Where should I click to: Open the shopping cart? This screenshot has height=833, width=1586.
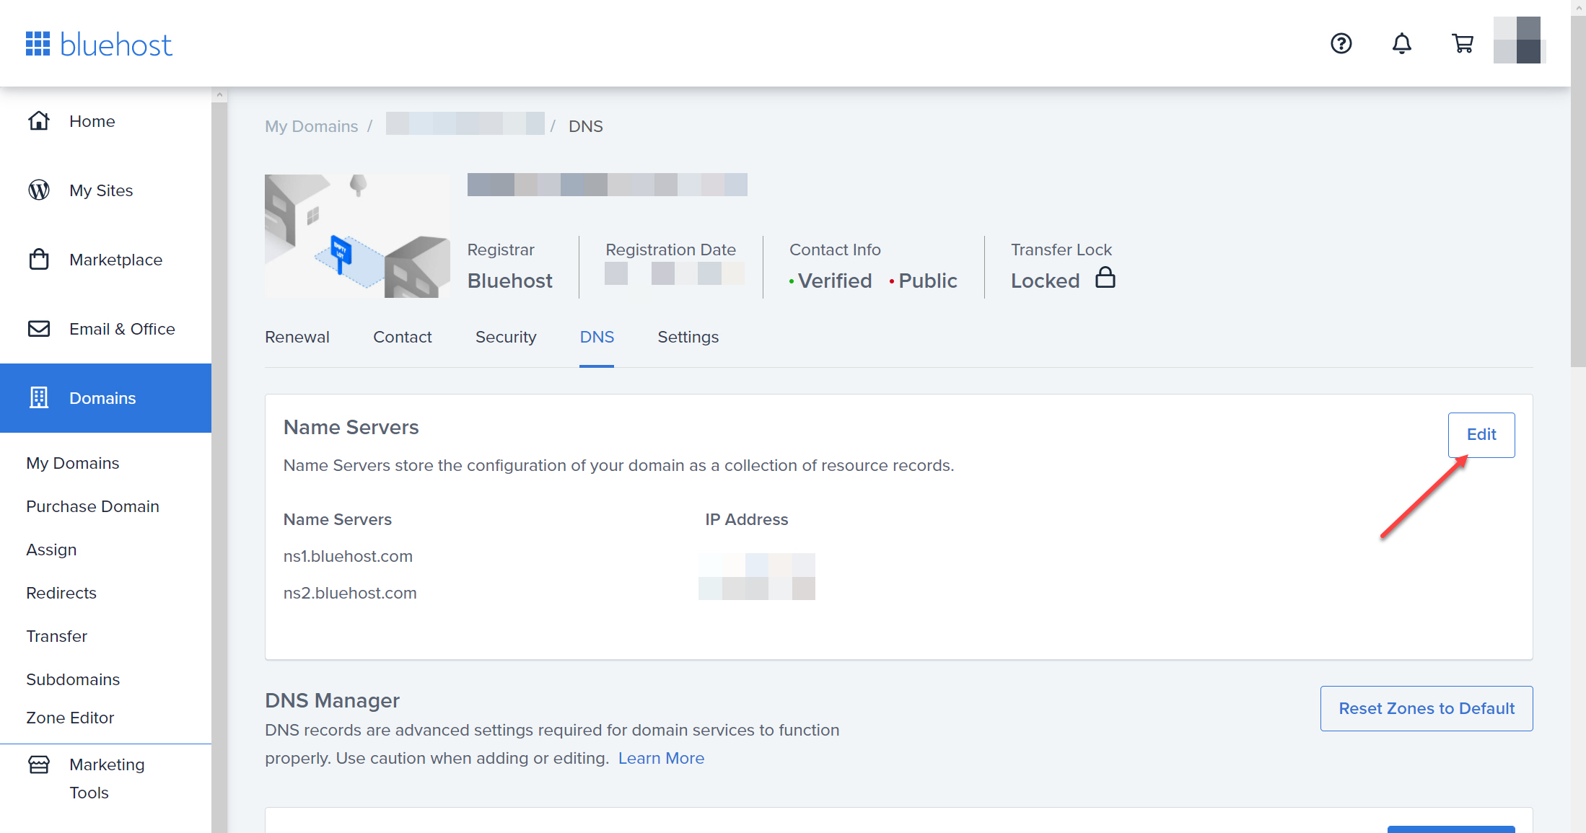(x=1462, y=44)
